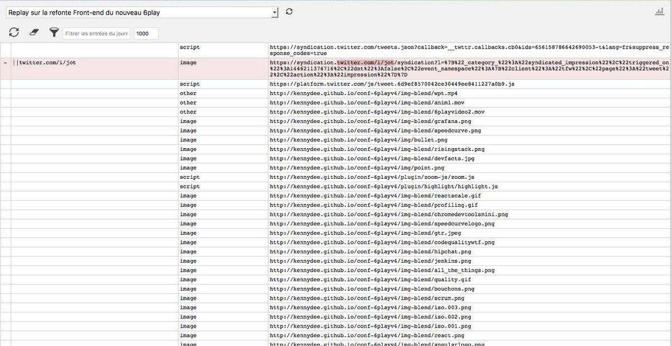671x346 pixels.
Task: Click 'other' type cell in wpt.mp4 row
Action: (223, 93)
